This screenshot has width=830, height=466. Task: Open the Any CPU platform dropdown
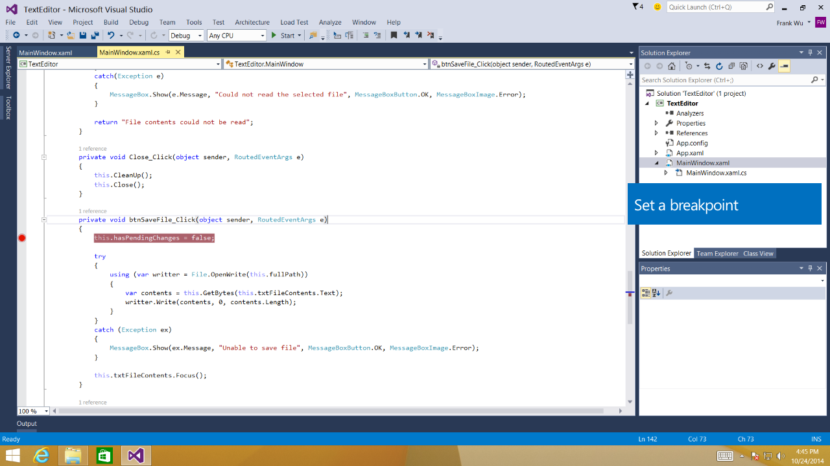tap(263, 36)
